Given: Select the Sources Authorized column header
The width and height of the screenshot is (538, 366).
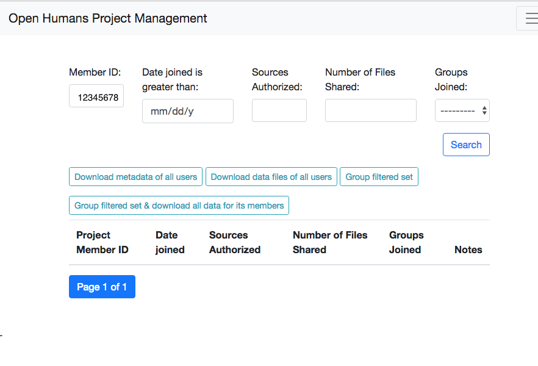Looking at the screenshot, I should [x=235, y=242].
